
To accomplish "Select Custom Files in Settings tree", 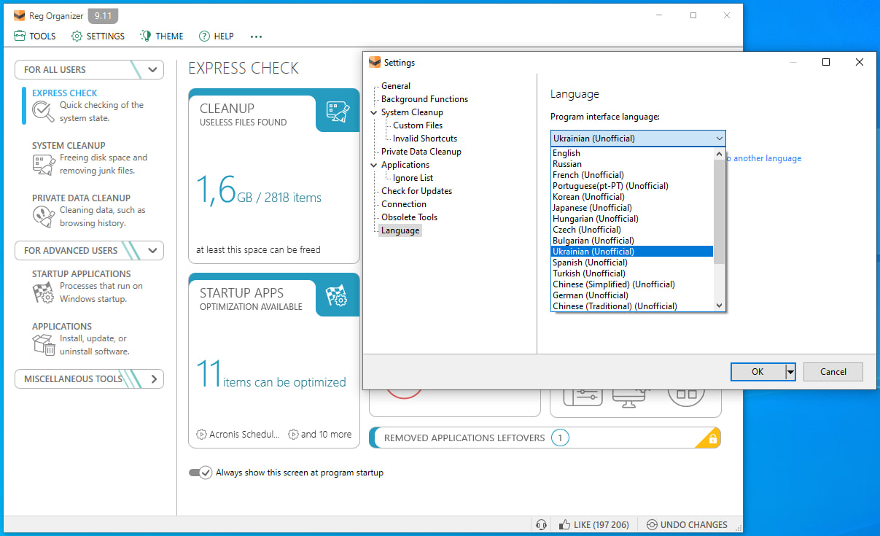I will click(418, 125).
